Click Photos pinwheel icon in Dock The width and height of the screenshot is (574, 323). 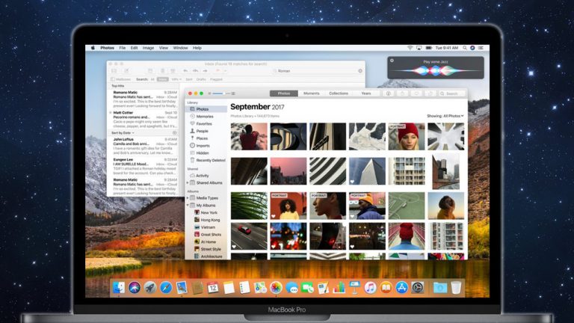tap(276, 287)
